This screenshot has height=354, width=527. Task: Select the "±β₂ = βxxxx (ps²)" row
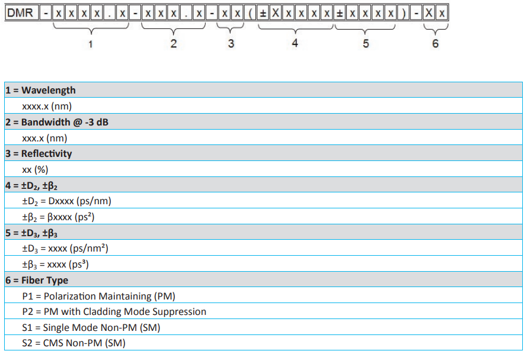click(58, 217)
